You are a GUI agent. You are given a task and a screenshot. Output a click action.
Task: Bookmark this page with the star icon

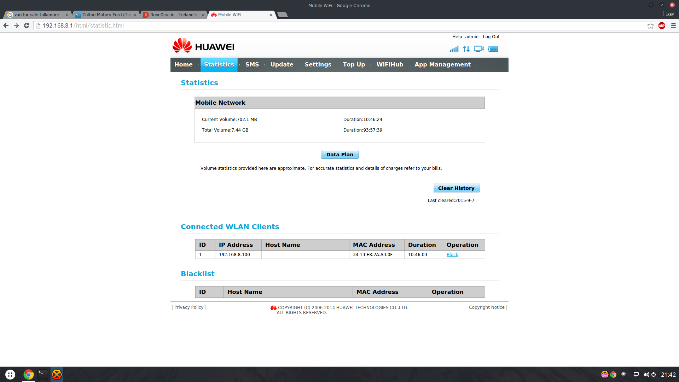tap(650, 25)
